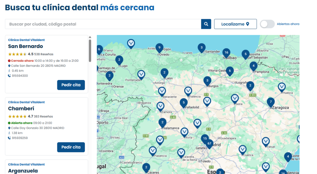317x174 pixels.
Task: Click the 2 cluster marker at León
Action: [164, 73]
